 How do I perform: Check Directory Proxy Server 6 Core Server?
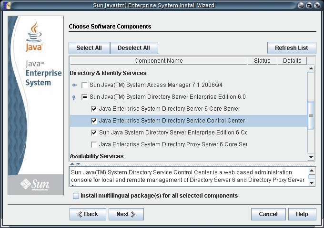tap(94, 144)
